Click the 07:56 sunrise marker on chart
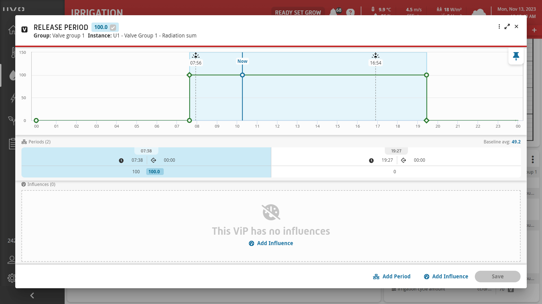 pyautogui.click(x=196, y=63)
